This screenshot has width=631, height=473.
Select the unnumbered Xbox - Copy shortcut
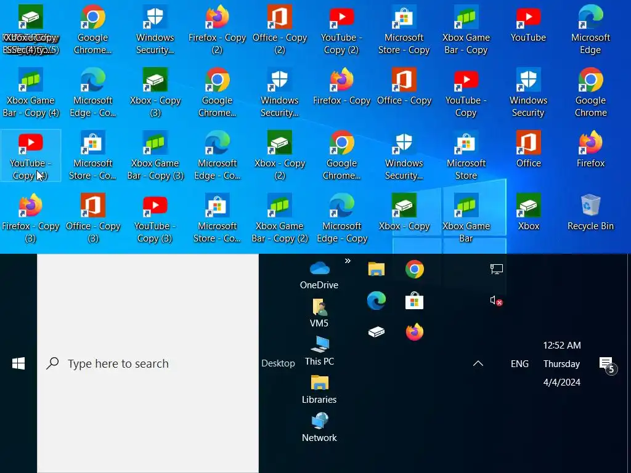[404, 212]
